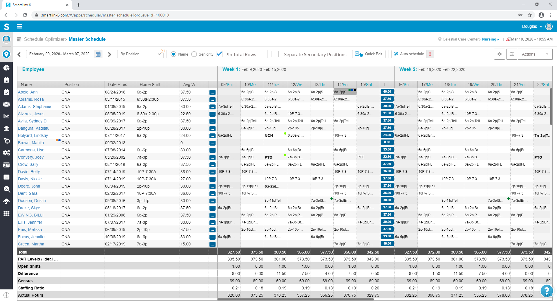Open the By Position dropdown
The width and height of the screenshot is (557, 301).
click(140, 54)
